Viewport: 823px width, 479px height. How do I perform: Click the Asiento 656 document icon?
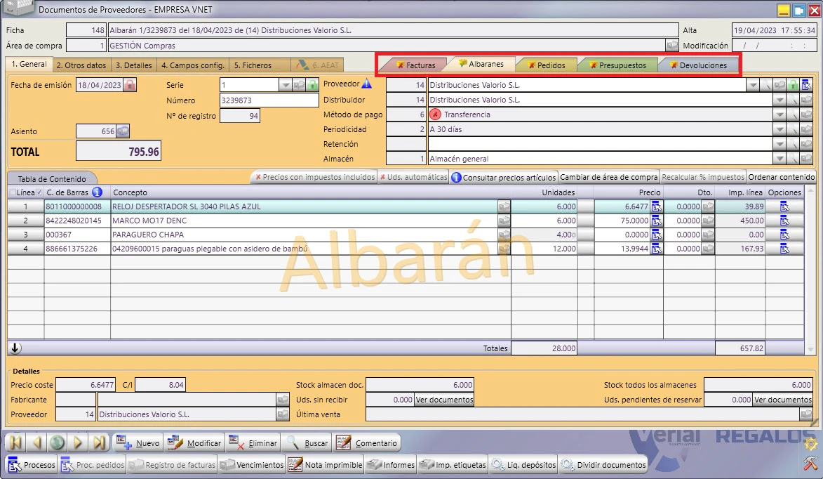[123, 131]
